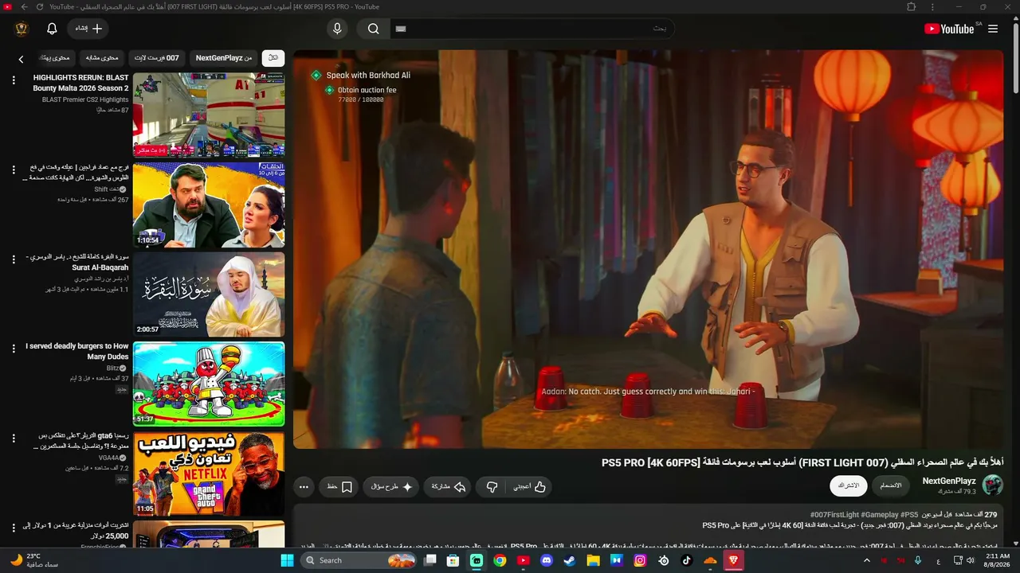This screenshot has width=1020, height=573.
Task: Click the keyboard icon in the search box
Action: tap(401, 29)
